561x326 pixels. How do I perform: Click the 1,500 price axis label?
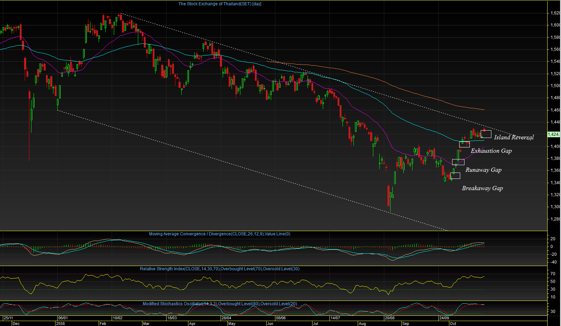click(x=555, y=86)
